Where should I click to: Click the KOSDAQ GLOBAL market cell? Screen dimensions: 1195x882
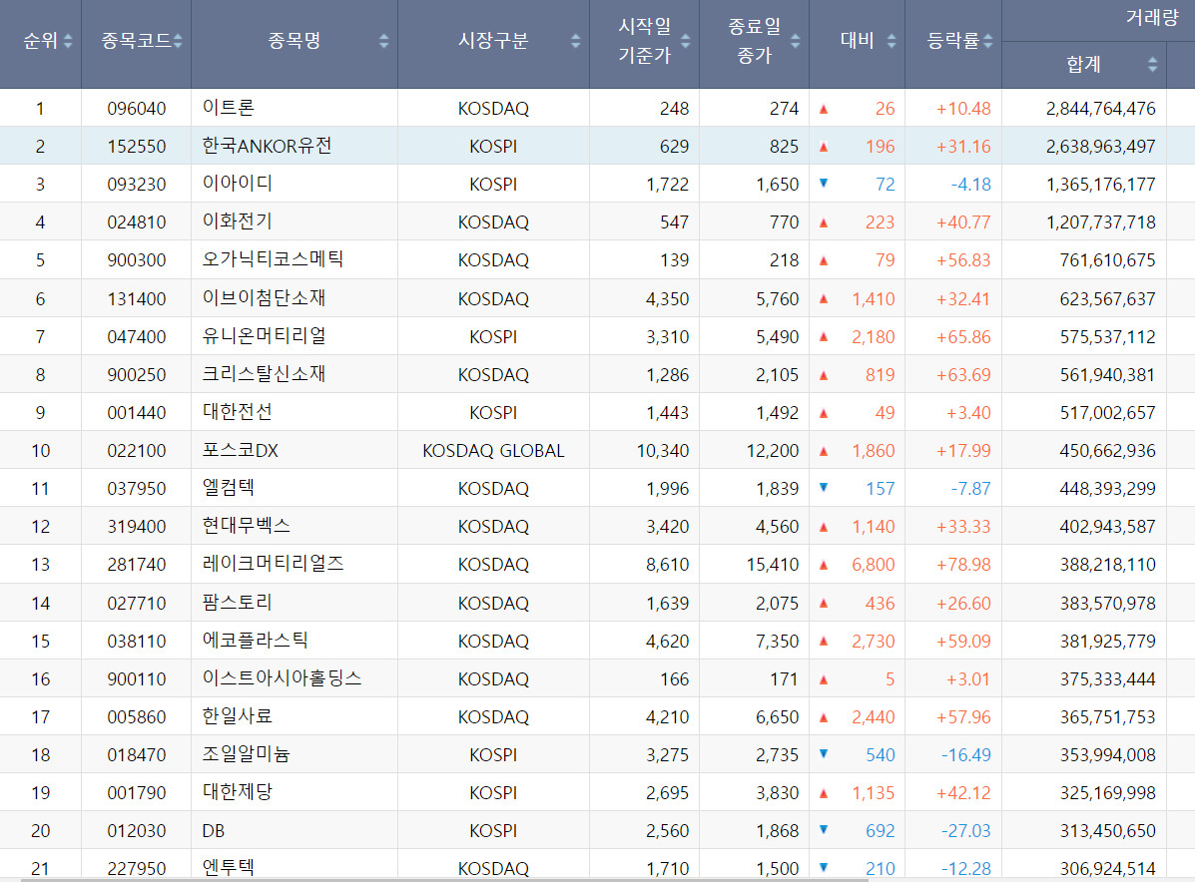[493, 450]
